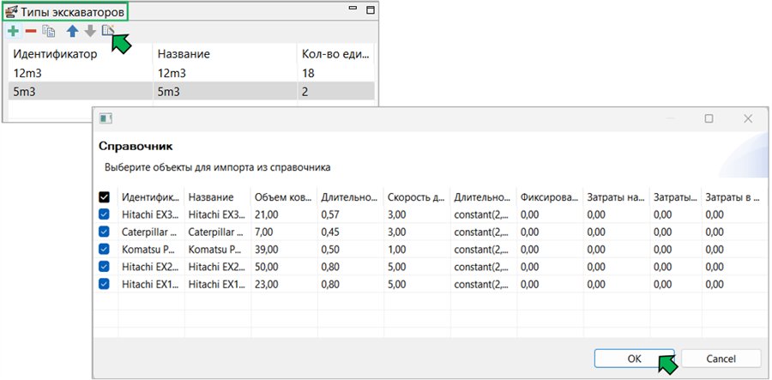This screenshot has width=772, height=380.
Task: Click quantity cell with value 2
Action: [337, 92]
